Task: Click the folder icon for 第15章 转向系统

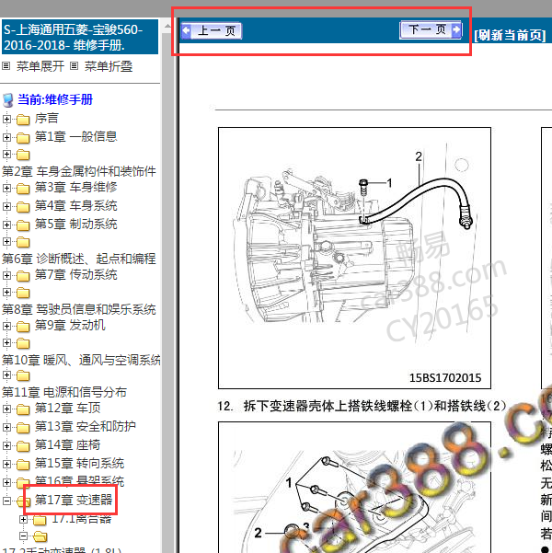Action: 23,465
